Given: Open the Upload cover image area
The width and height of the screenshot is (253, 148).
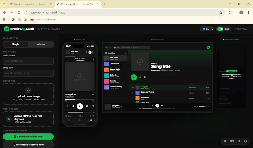Looking at the screenshot, I should point(28,94).
